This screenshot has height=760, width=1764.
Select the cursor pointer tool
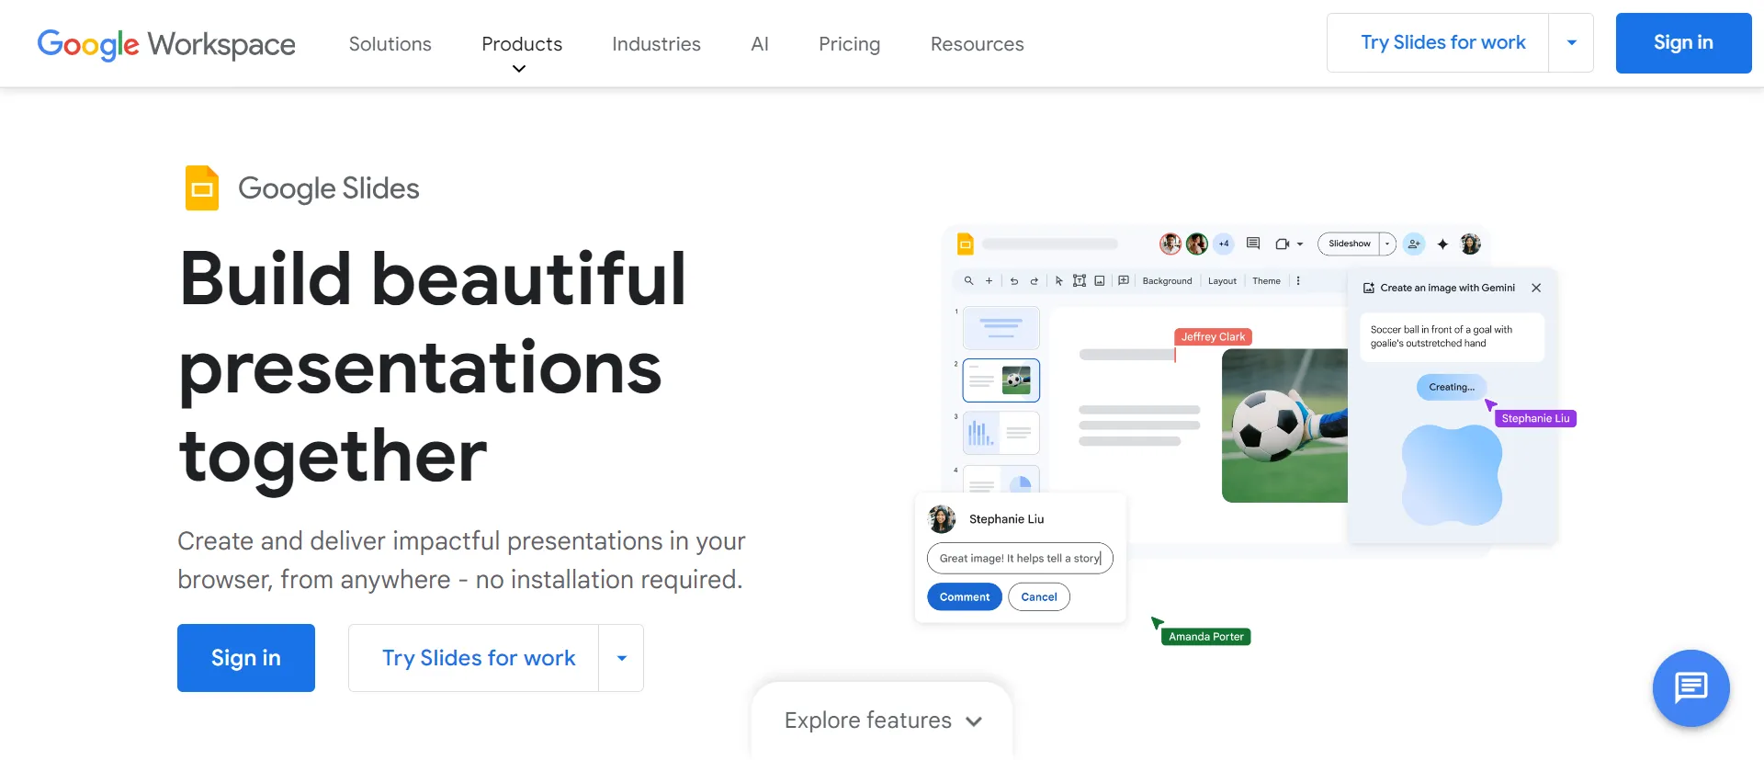click(1059, 281)
